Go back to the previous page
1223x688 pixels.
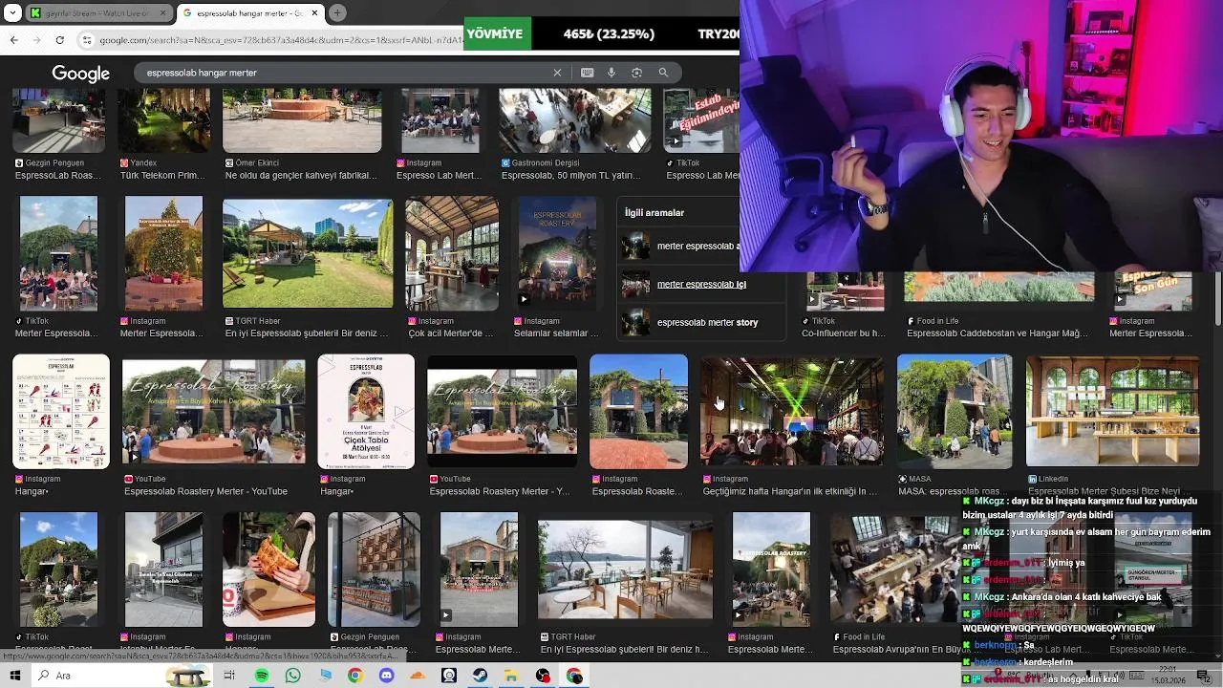point(13,40)
